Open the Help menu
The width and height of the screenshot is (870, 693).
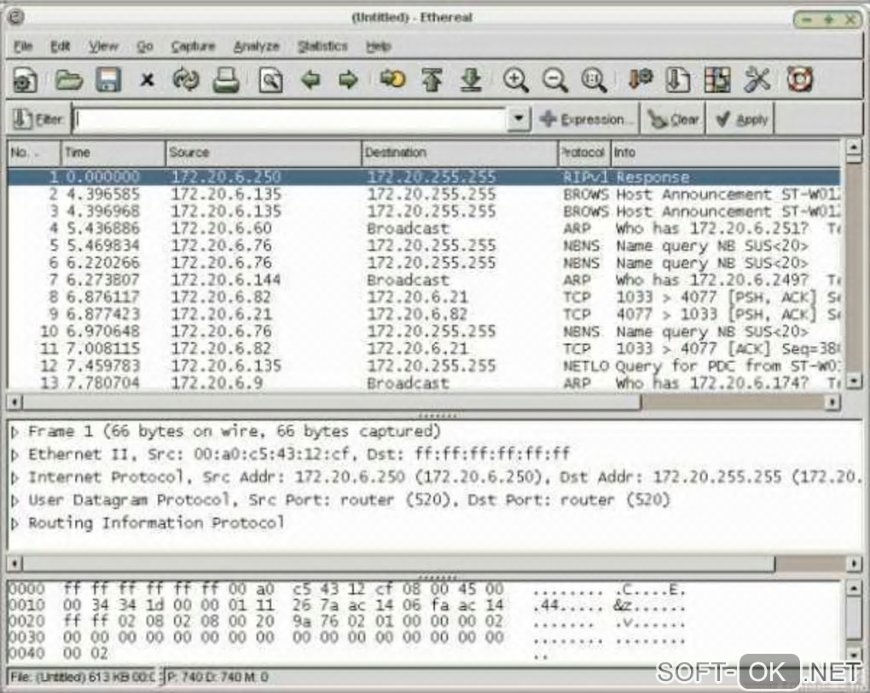[379, 46]
